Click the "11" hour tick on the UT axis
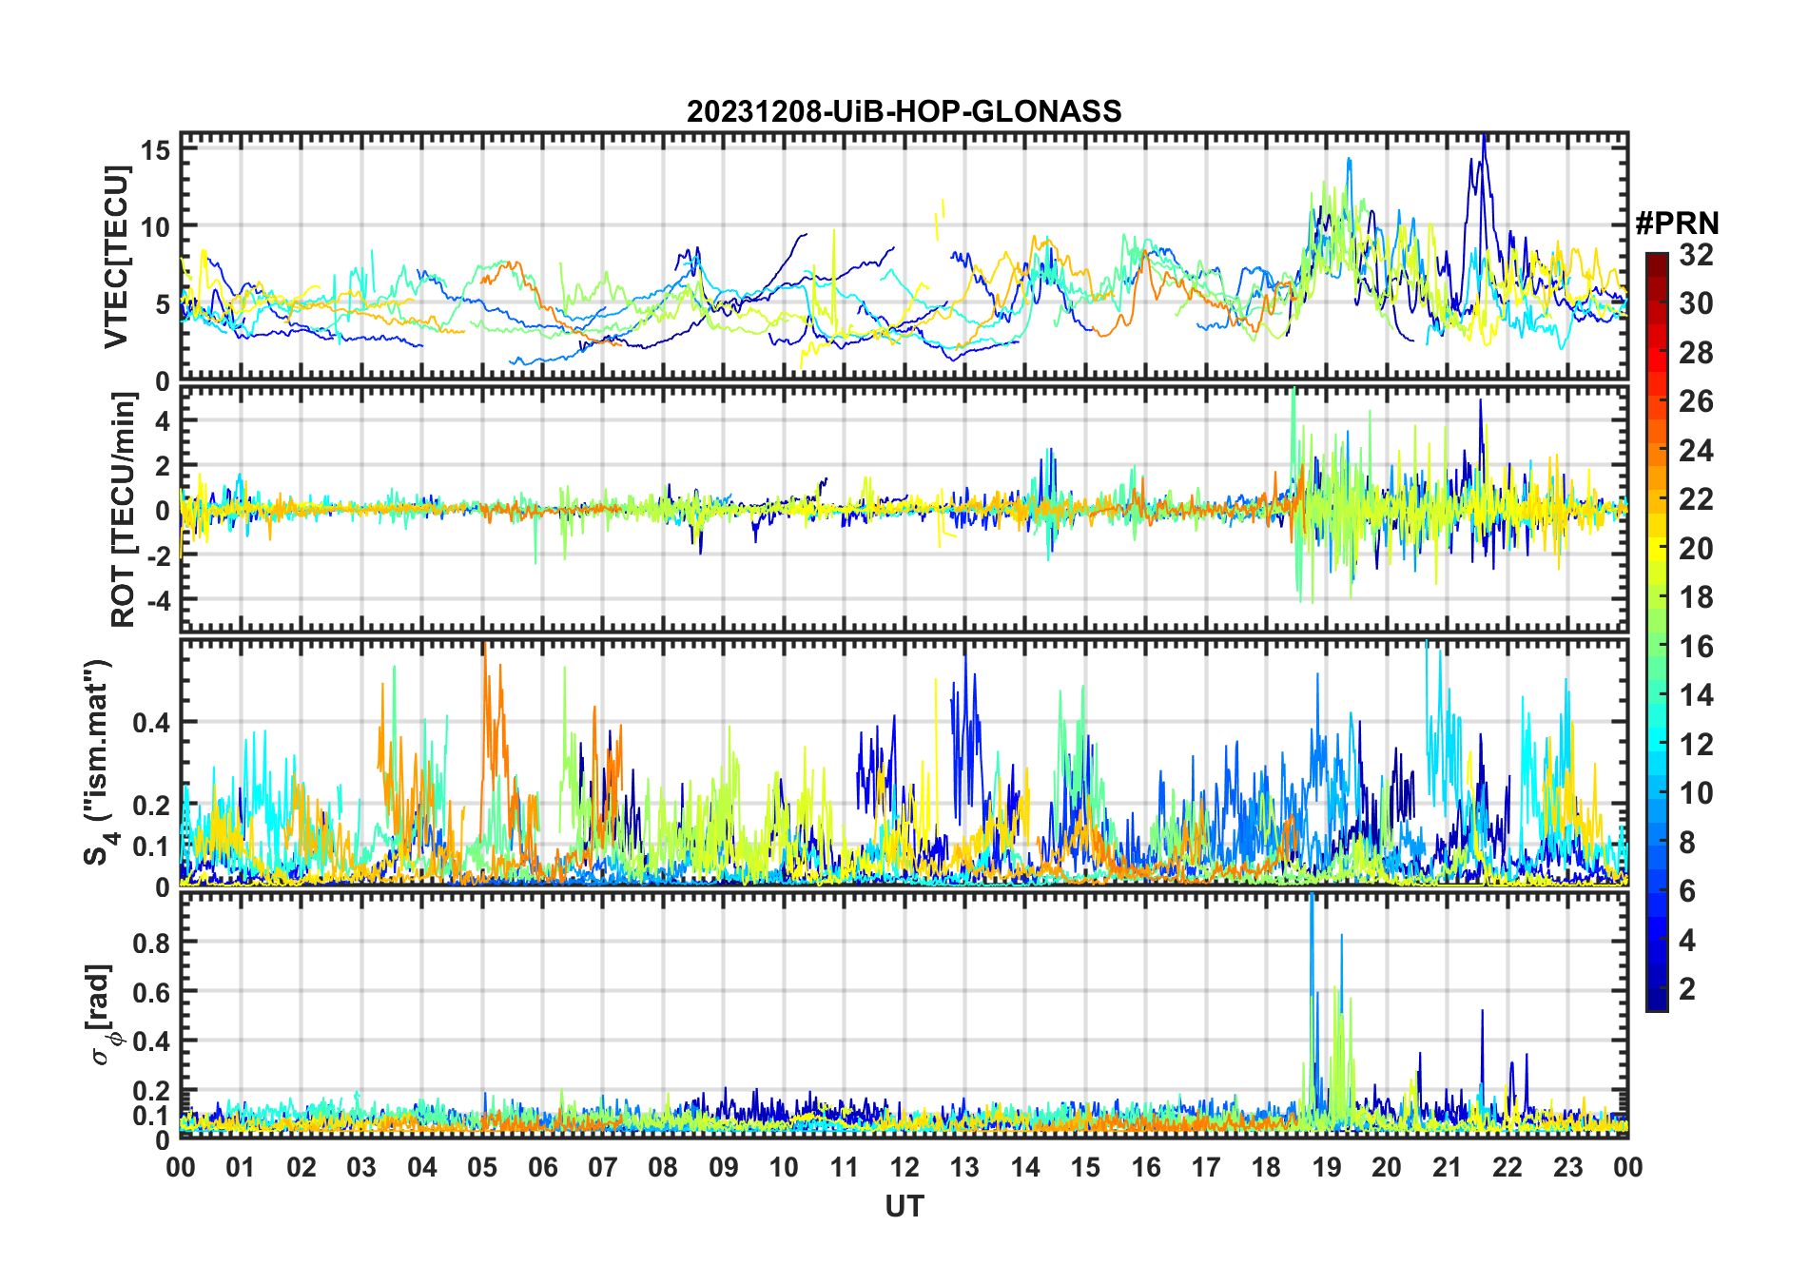The width and height of the screenshot is (1809, 1265). (x=845, y=1167)
